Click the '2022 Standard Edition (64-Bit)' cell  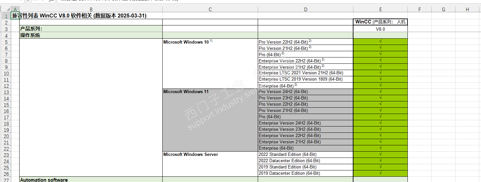tap(305, 155)
